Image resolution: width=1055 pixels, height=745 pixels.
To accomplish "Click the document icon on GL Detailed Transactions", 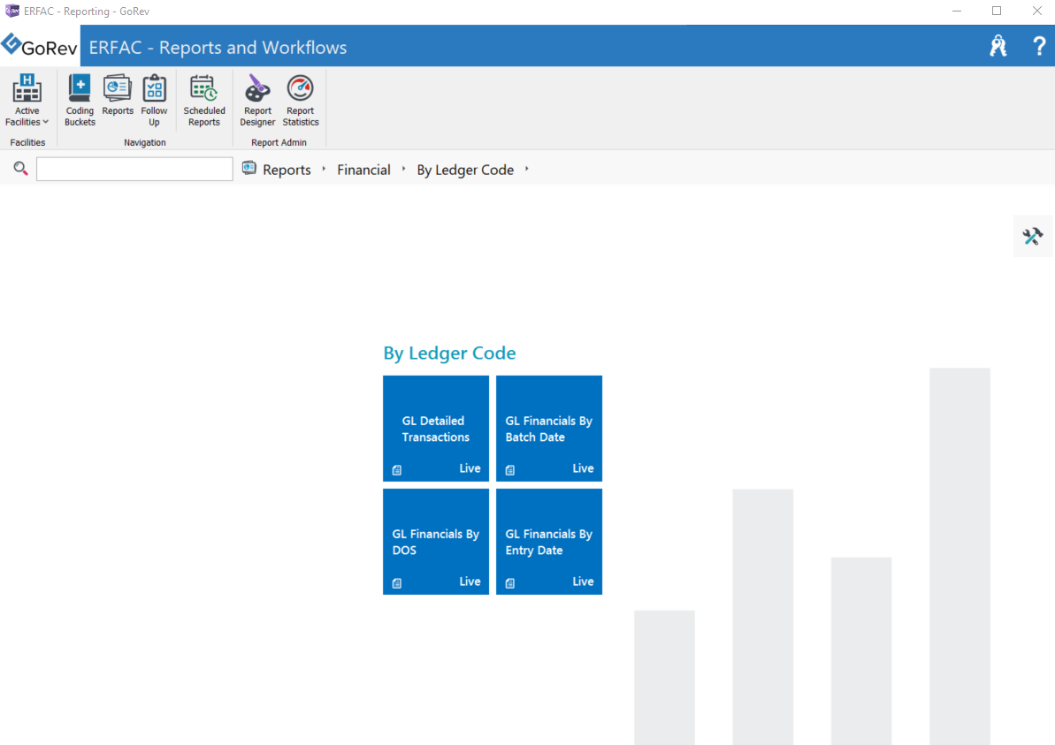I will [397, 470].
